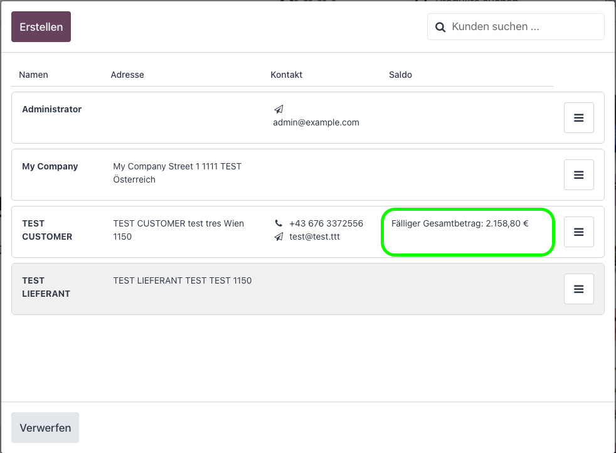Click the magnifier icon in search box
The width and height of the screenshot is (616, 453).
coord(440,27)
